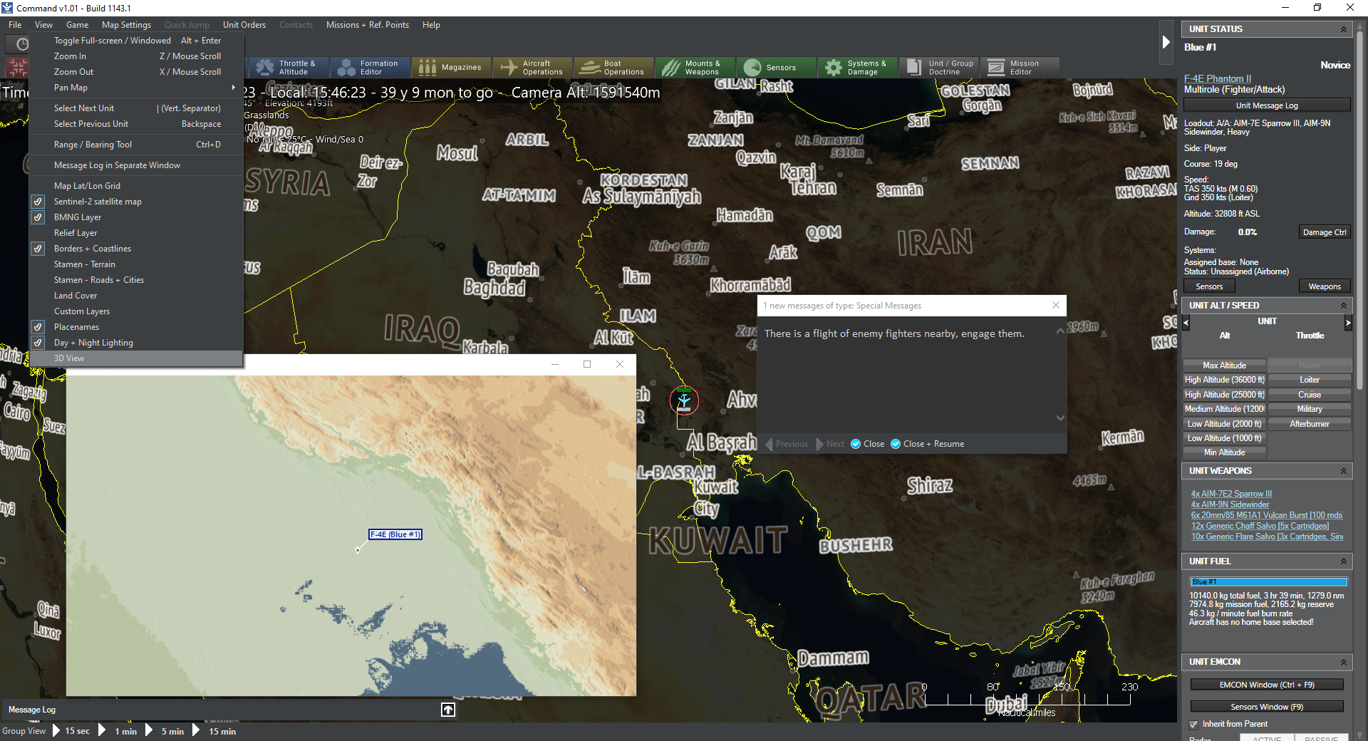Click the Blue #1 fuel bar
Screen dimensions: 1368x741
click(x=1268, y=582)
